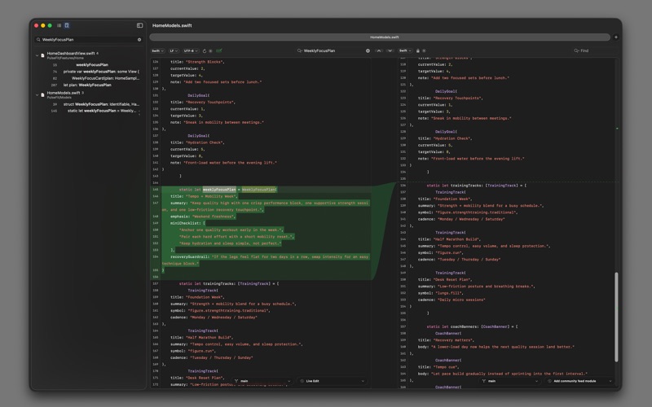Image resolution: width=652 pixels, height=407 pixels.
Task: Click 'static let trainingTracks' line in right pane
Action: coord(476,186)
